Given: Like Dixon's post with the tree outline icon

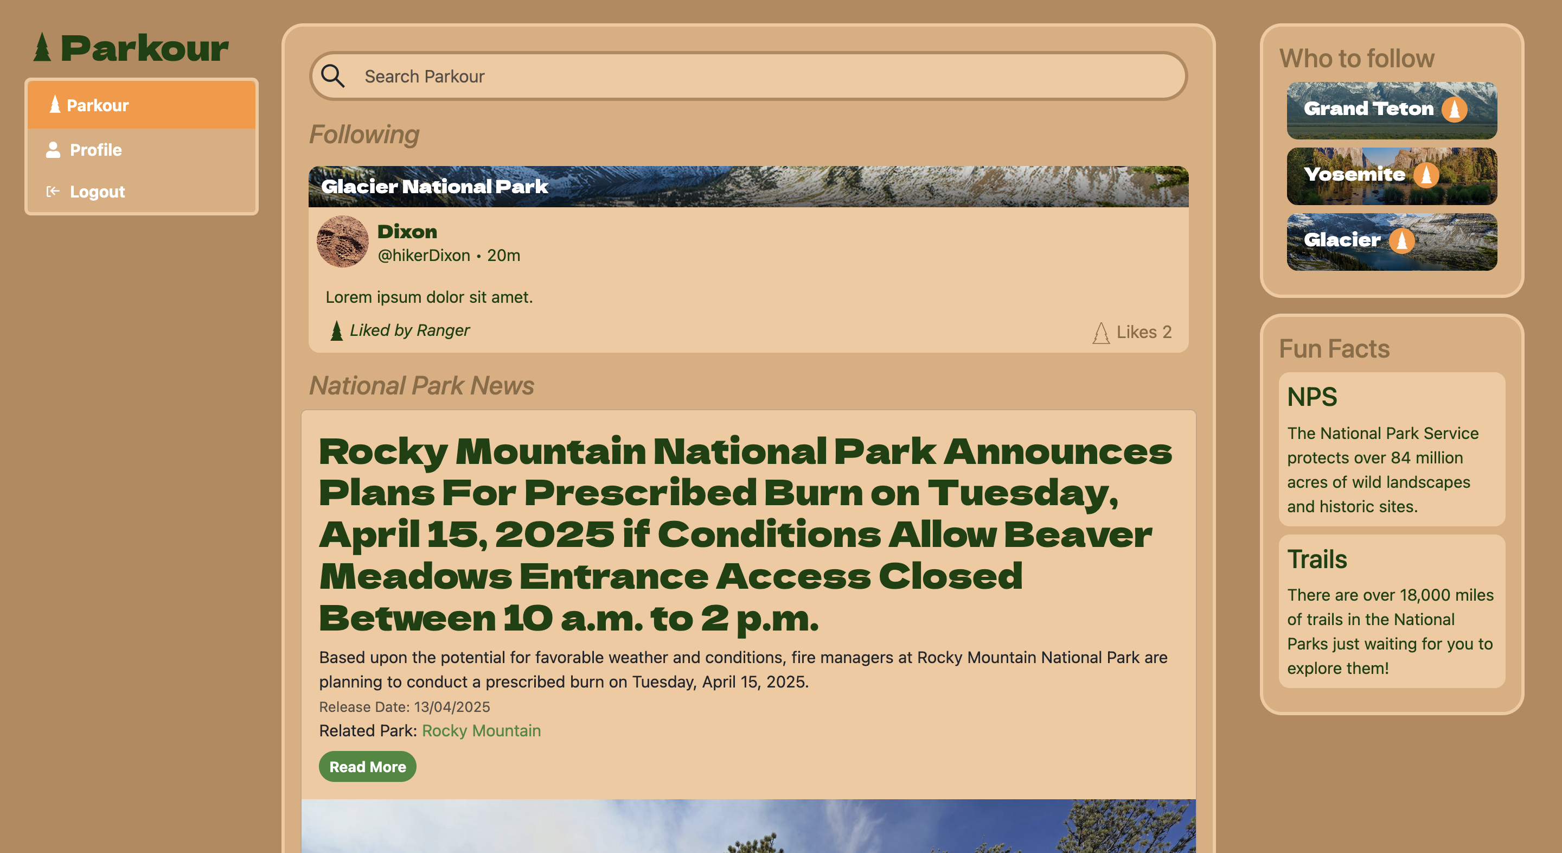Looking at the screenshot, I should click(x=1101, y=333).
